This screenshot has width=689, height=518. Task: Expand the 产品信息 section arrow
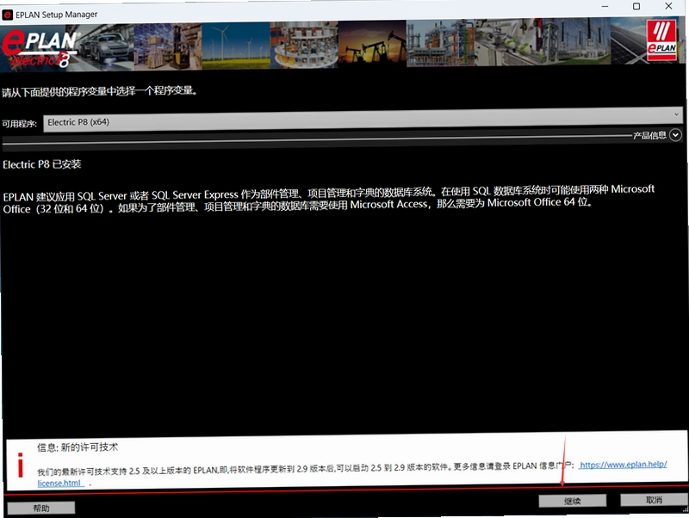[676, 135]
